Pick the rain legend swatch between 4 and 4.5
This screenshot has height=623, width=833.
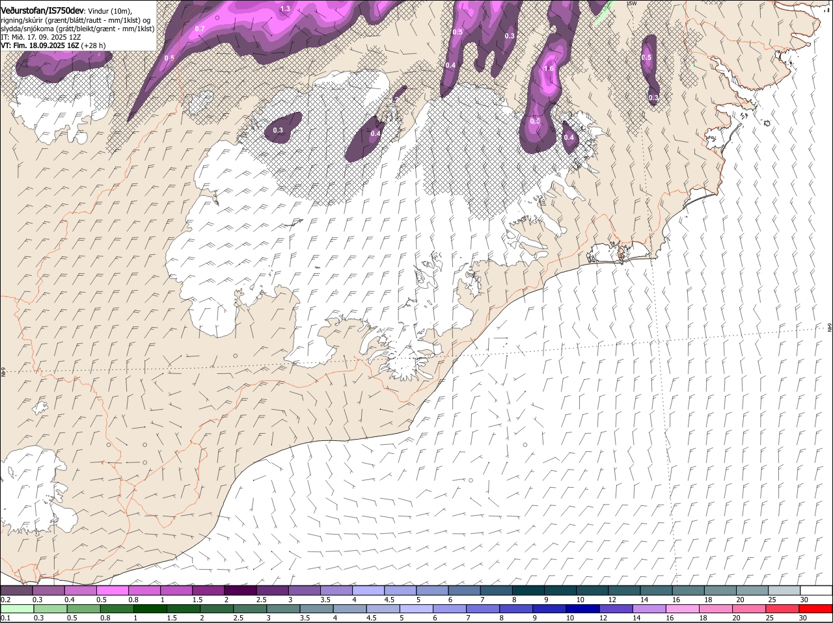pyautogui.click(x=349, y=609)
